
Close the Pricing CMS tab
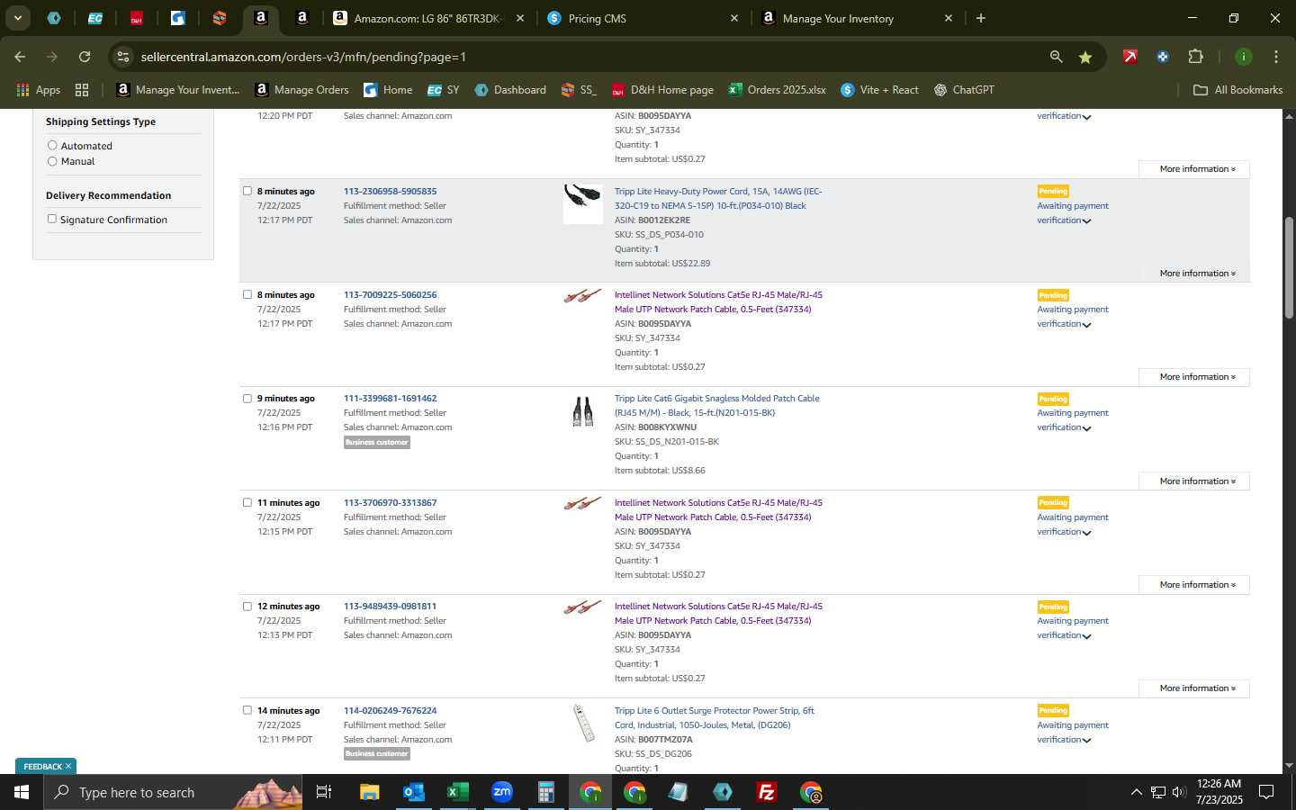(733, 18)
